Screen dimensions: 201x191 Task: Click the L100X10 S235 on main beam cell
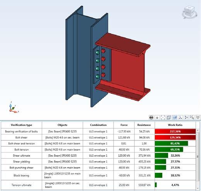pos(62,176)
